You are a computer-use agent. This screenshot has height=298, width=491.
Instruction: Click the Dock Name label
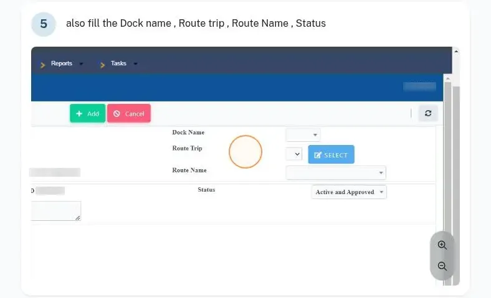(x=188, y=133)
